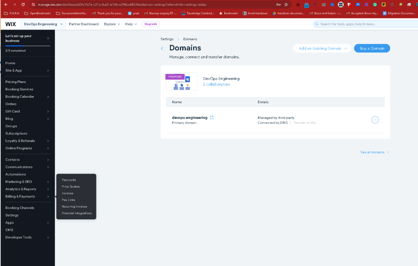Screen dimensions: 418x266
Task: Open the saved password key icon
Action: point(278,4)
